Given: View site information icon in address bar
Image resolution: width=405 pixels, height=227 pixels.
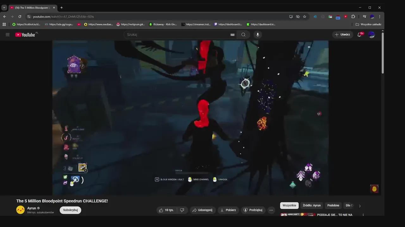Looking at the screenshot, I should coord(29,16).
